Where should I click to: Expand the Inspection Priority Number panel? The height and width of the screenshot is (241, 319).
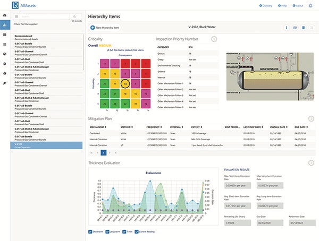tap(214, 39)
